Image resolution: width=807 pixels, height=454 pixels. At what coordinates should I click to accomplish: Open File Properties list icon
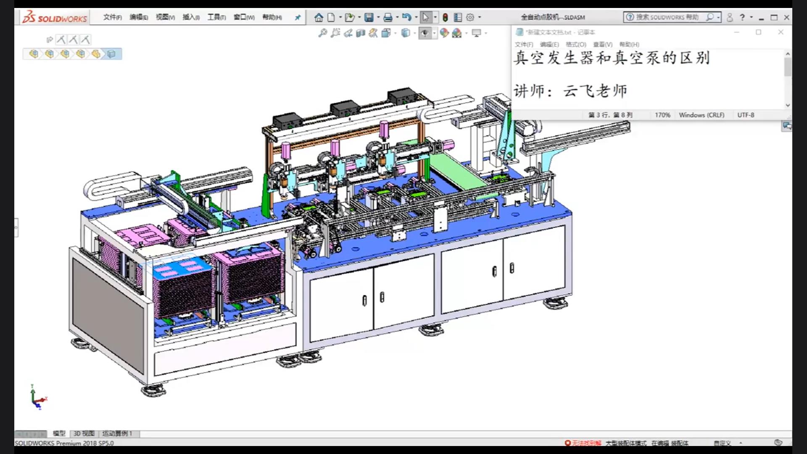click(x=458, y=17)
